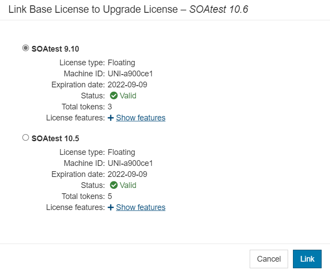Click total tokens value 5 for SOAtest 10.5
Screen dimensions: 330x274
click(x=110, y=196)
